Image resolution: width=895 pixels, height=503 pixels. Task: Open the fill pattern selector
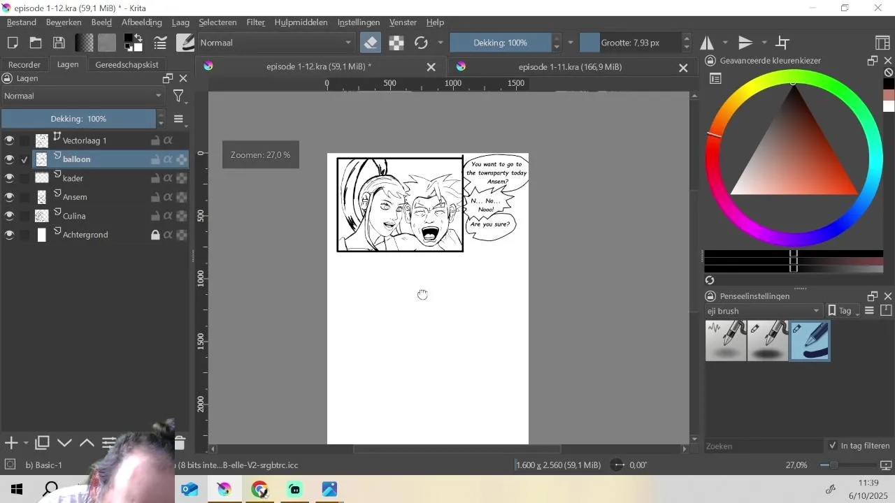107,43
